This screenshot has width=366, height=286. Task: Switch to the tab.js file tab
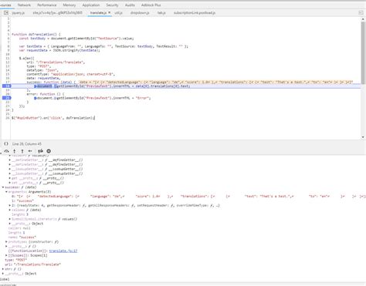[x=161, y=12]
